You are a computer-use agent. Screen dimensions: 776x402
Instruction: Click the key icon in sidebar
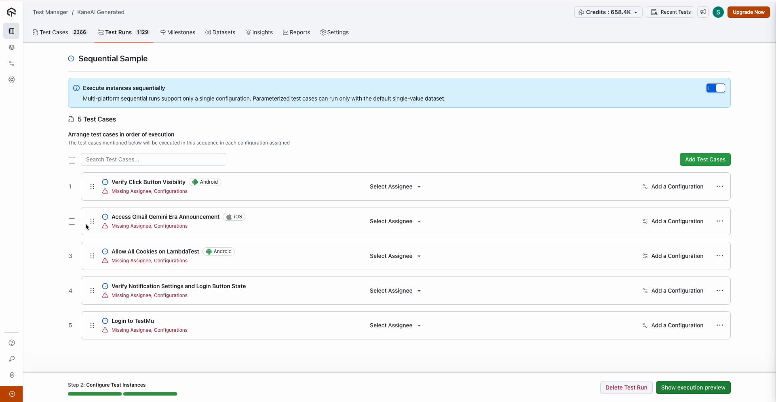click(12, 359)
